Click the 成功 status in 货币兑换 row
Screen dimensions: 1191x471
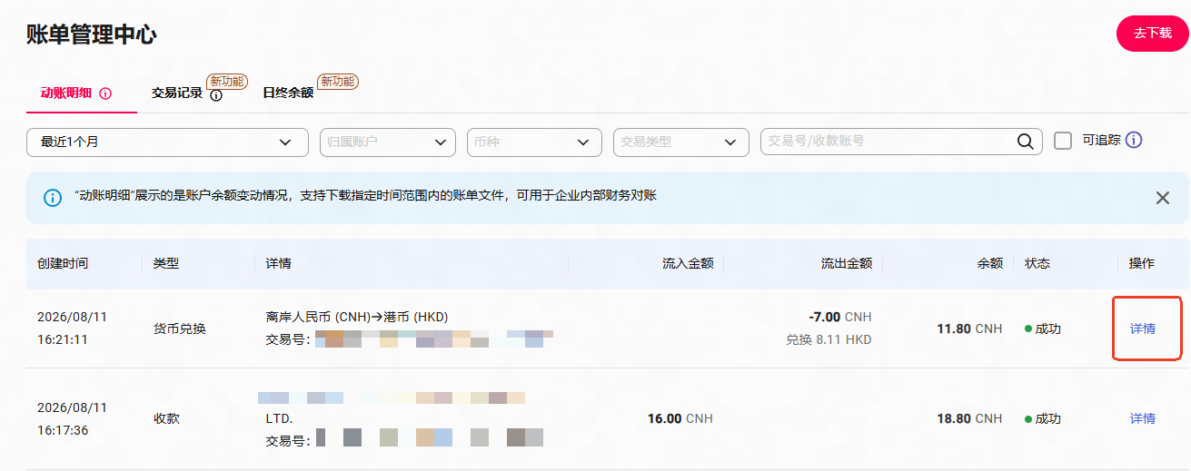(x=1043, y=329)
